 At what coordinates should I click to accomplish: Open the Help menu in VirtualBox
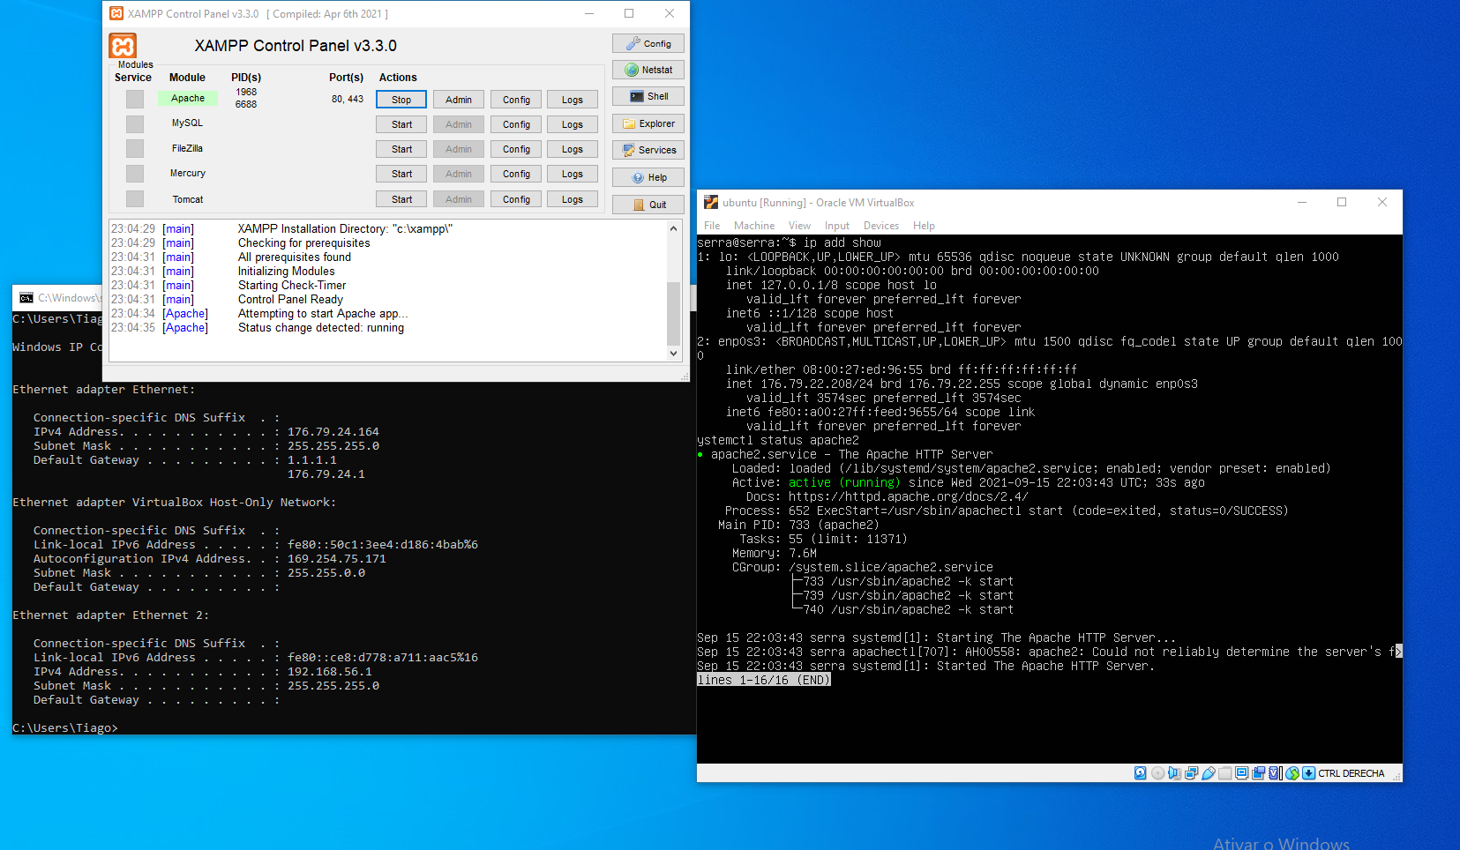(924, 226)
